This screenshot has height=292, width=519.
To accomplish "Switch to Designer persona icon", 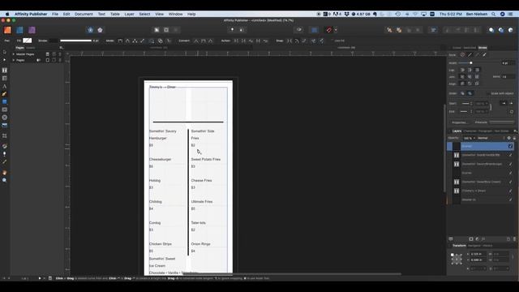I will pyautogui.click(x=19, y=30).
